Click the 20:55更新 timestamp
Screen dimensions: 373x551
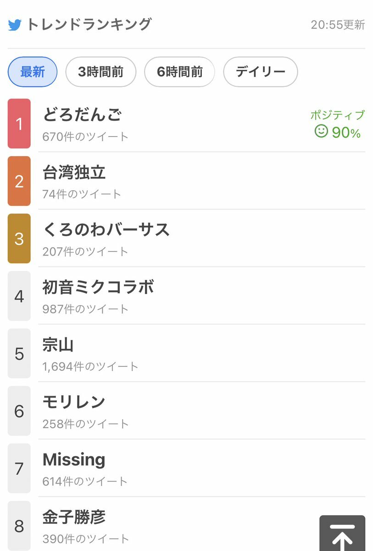pyautogui.click(x=338, y=25)
